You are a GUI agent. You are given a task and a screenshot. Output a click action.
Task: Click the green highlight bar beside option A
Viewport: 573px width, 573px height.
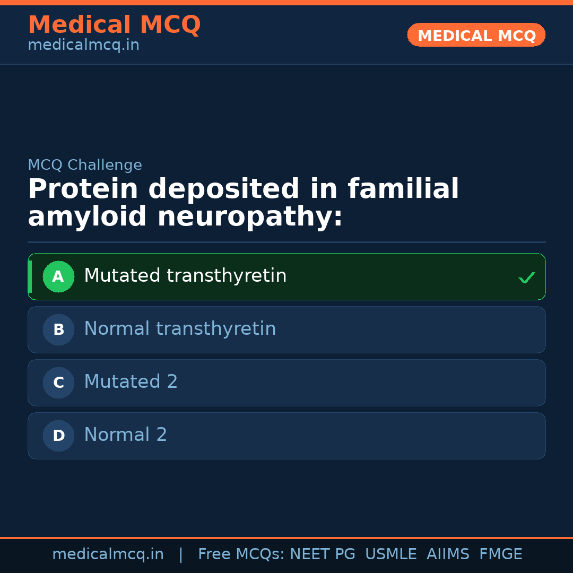(29, 276)
